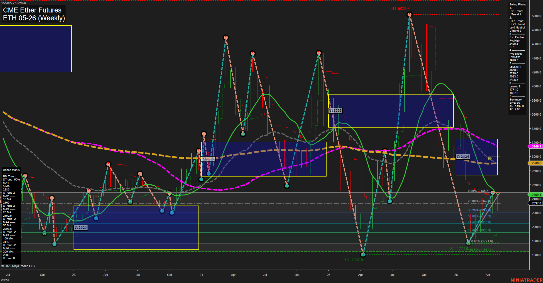543x283 pixels.
Task: Click the 25 year marker on time axis
Action: click(329, 275)
